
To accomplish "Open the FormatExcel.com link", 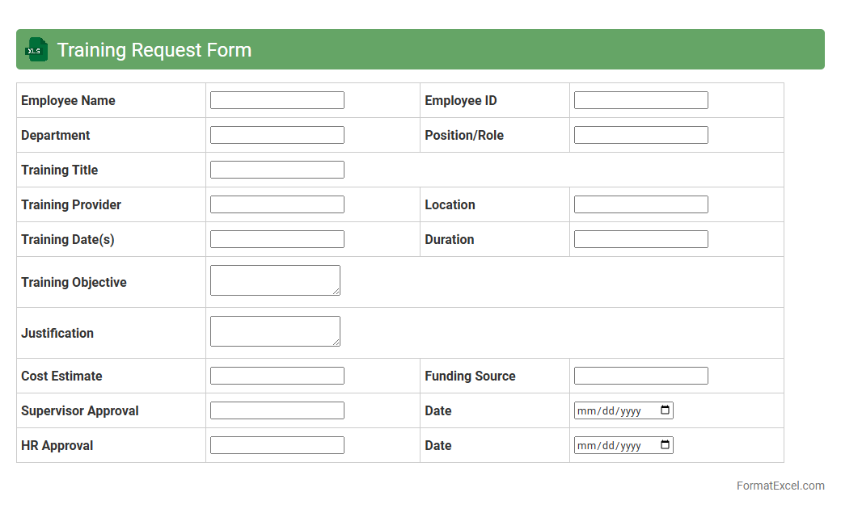I will tap(780, 486).
